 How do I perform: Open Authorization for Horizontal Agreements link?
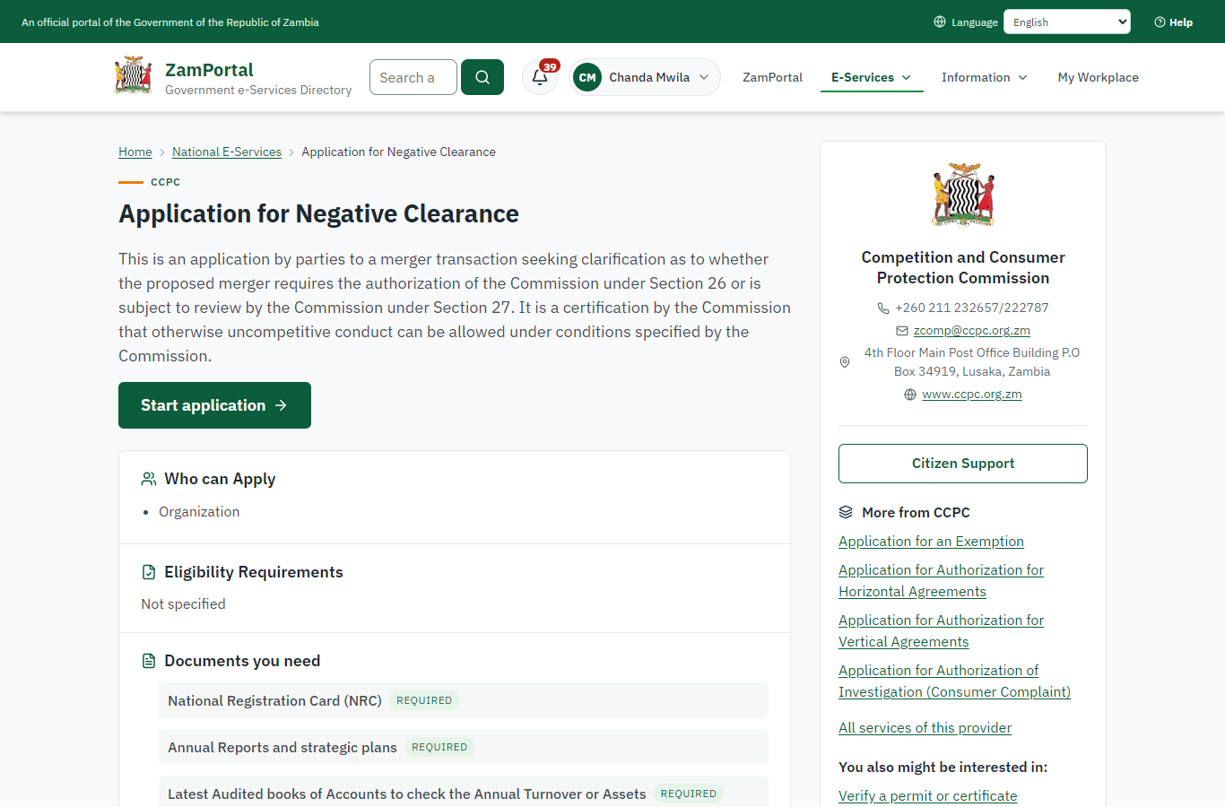[941, 581]
